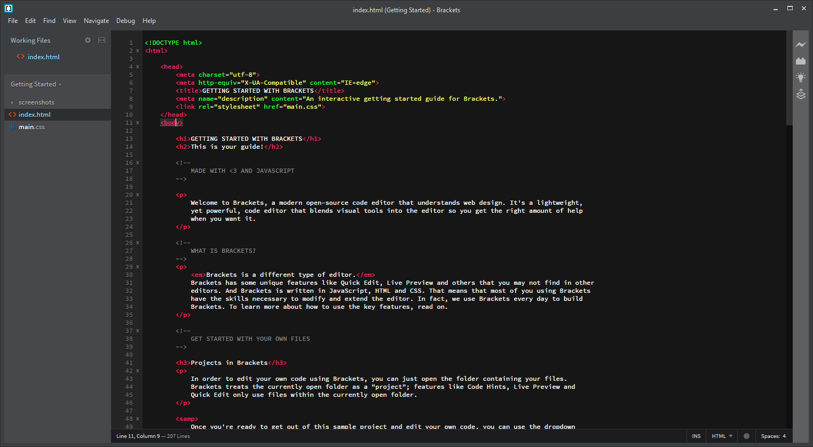Collapse paragraph fold at line 20
Image resolution: width=813 pixels, height=447 pixels.
click(137, 195)
